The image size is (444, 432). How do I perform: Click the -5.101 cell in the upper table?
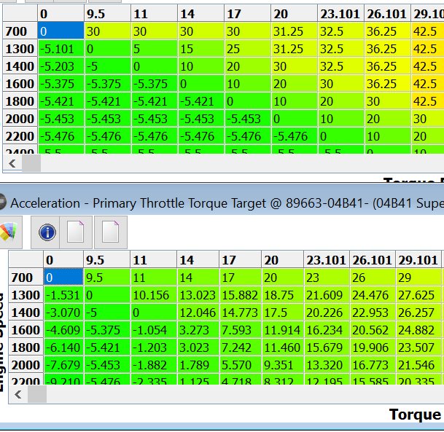click(61, 49)
